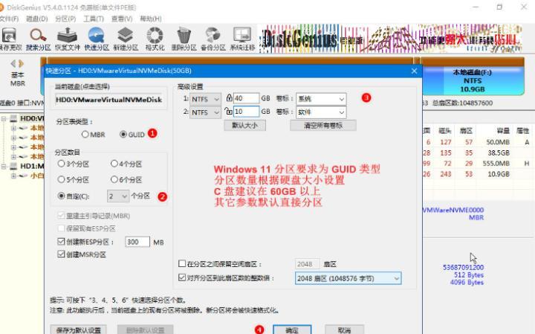The width and height of the screenshot is (535, 334).
Task: Open the Tools(T) menu
Action: [94, 19]
